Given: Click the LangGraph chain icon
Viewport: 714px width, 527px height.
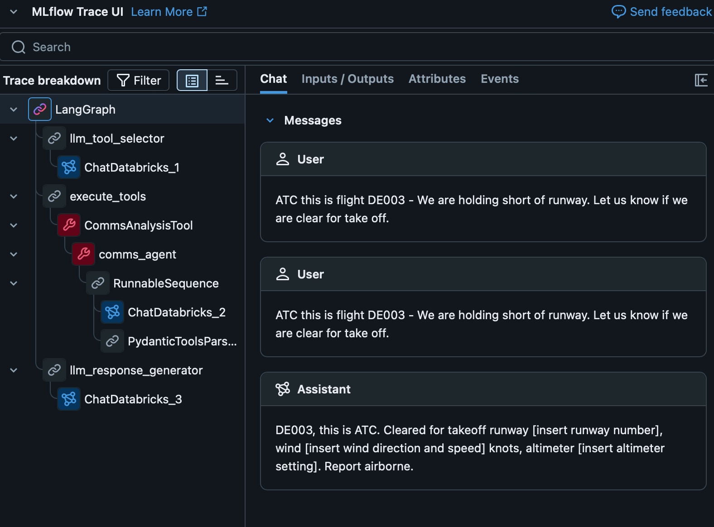Looking at the screenshot, I should click(x=40, y=109).
